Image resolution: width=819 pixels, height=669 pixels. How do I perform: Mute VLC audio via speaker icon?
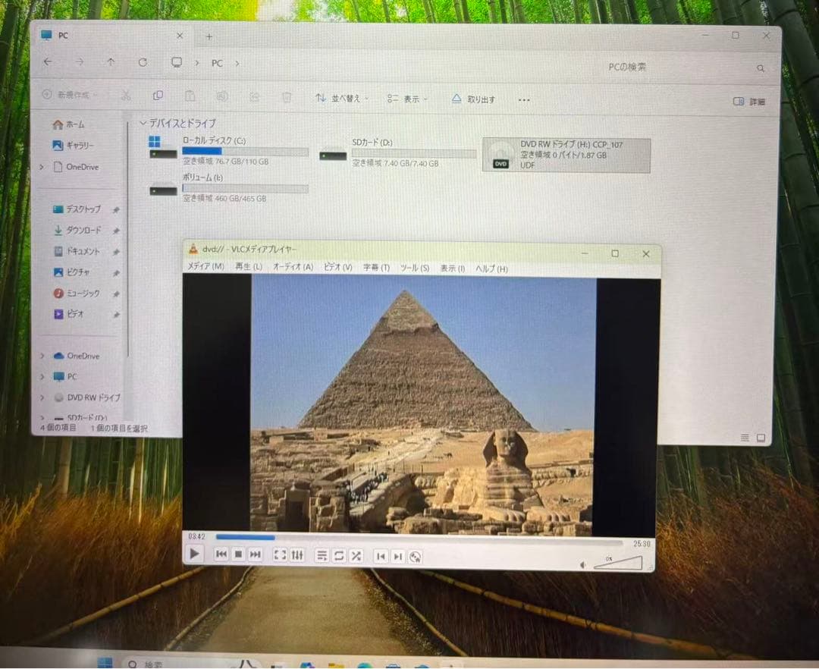tap(584, 564)
